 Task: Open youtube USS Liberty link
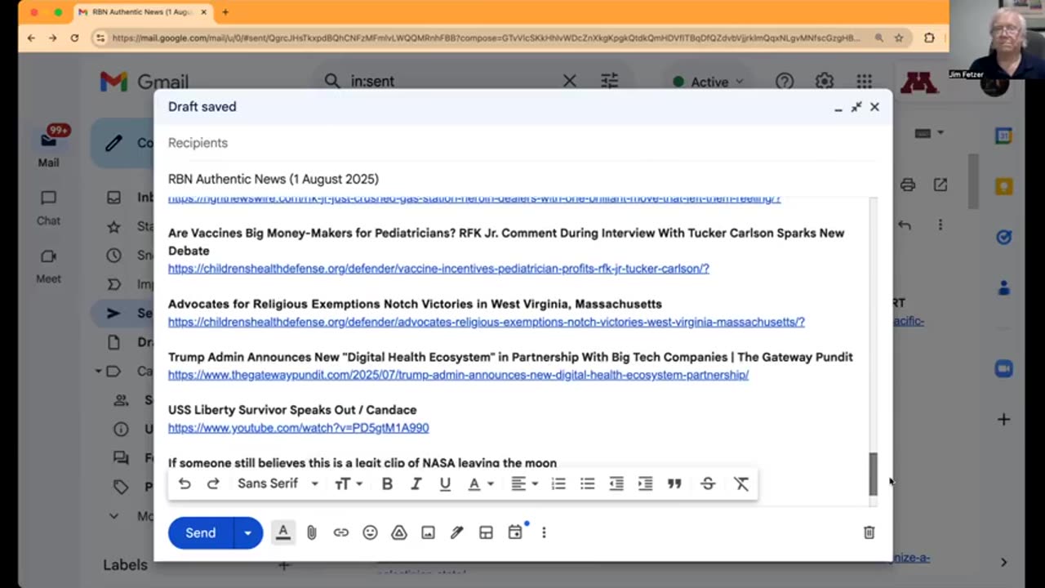coord(298,428)
